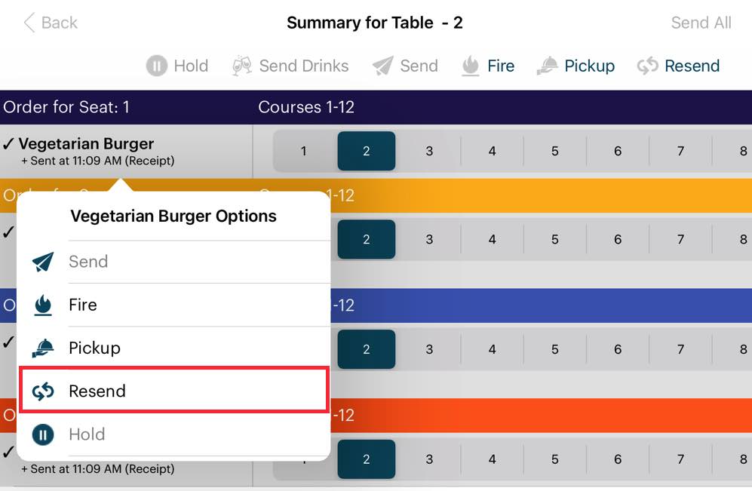The width and height of the screenshot is (752, 491).
Task: Tap the Back button to leave the summary
Action: click(49, 23)
